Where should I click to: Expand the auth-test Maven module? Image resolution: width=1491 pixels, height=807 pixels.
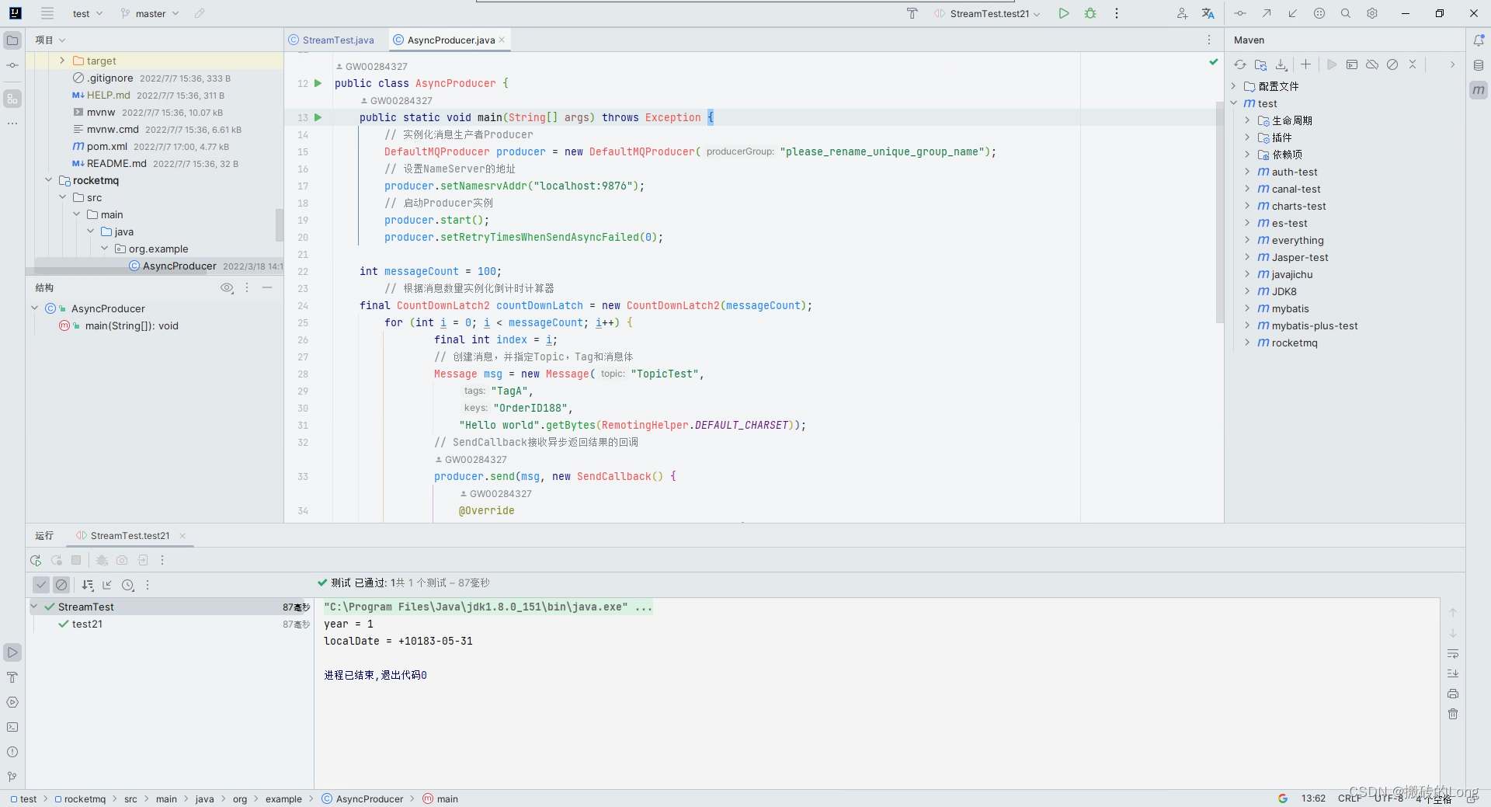point(1247,172)
